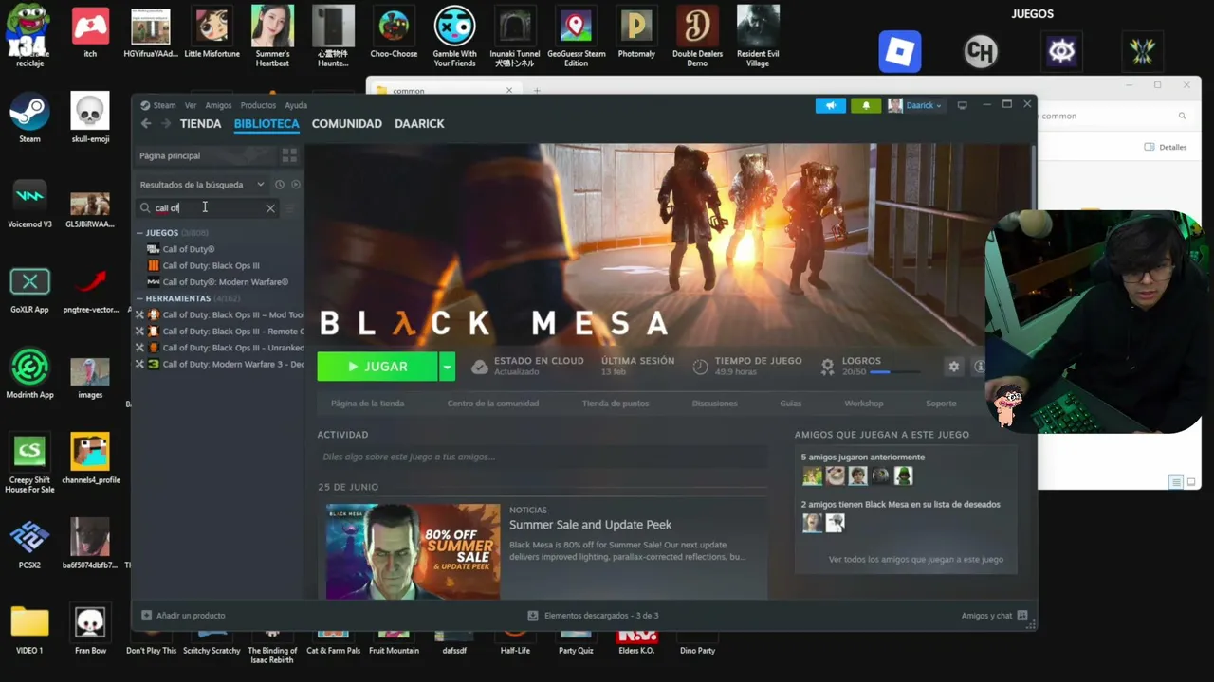Open Fran Bow desktop shortcut
Image resolution: width=1214 pixels, height=682 pixels.
[90, 630]
